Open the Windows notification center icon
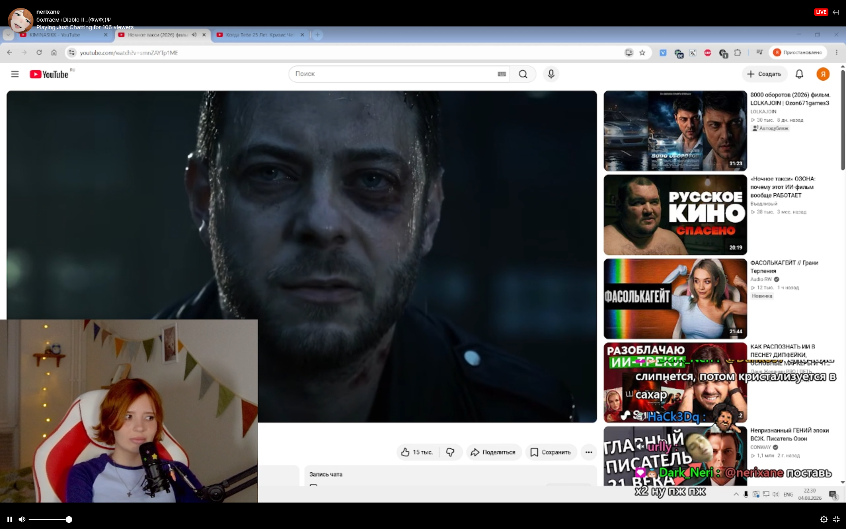Screen dimensions: 846x529 tap(833, 495)
